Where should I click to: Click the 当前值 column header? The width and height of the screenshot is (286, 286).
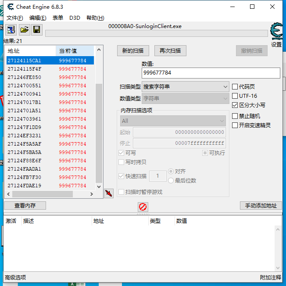75,51
